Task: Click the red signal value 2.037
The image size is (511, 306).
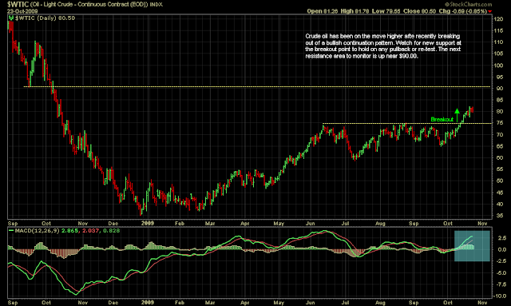Action: [90, 231]
